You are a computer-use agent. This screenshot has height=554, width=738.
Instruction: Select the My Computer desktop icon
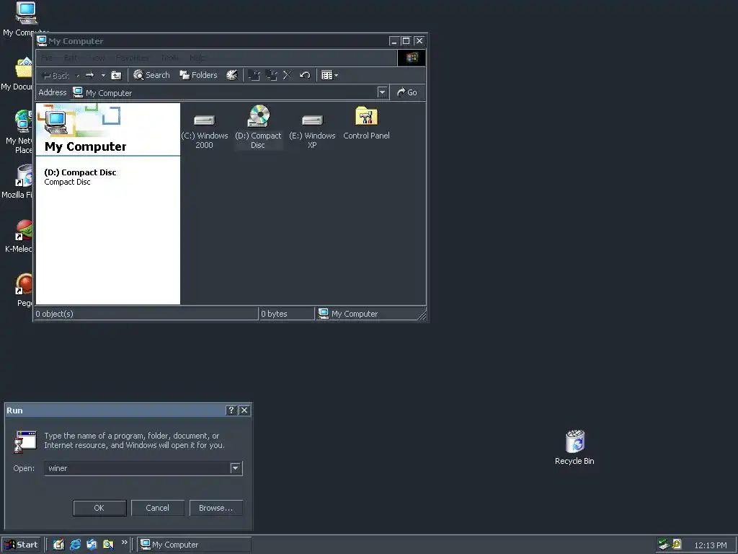(26, 19)
